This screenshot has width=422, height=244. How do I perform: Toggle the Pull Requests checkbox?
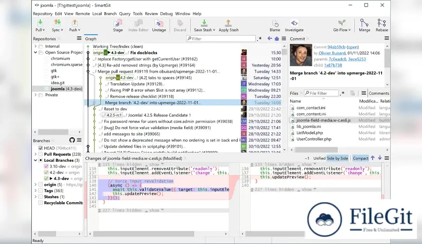41,154
